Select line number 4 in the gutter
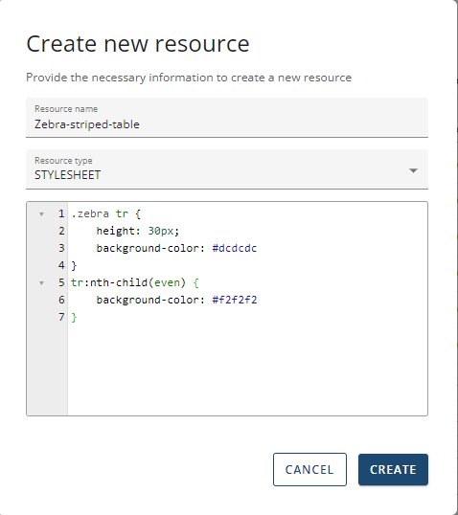 61,265
